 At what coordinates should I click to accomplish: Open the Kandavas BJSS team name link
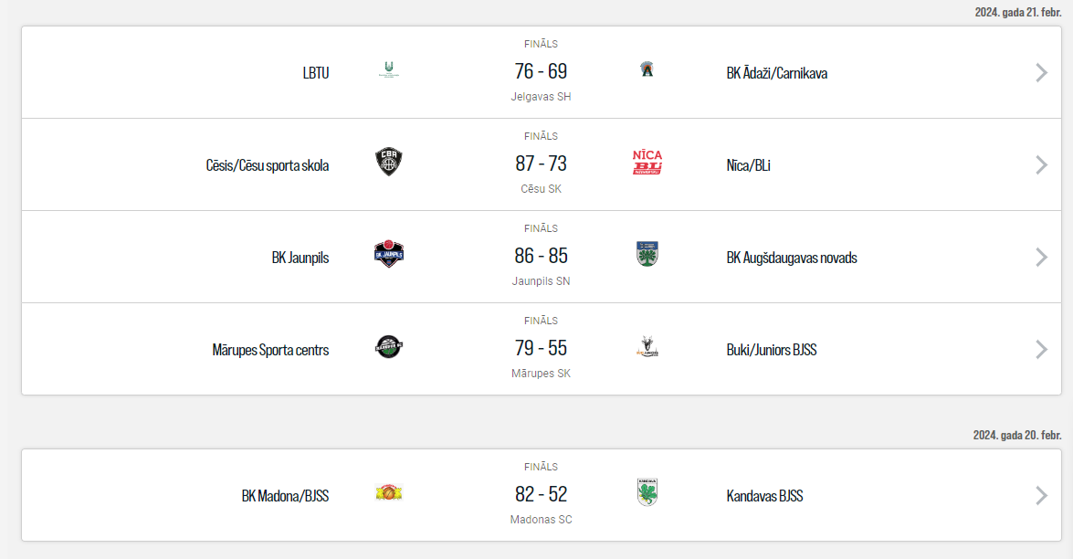[x=764, y=496]
